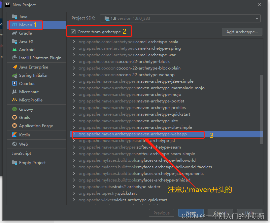Viewport: 270px width, 223px height.
Task: Expand maven-archetype-j2ee-simple node
Action: tap(74, 81)
